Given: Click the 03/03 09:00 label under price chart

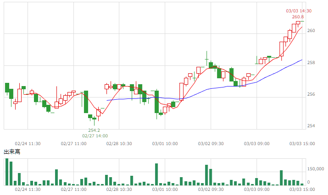Looking at the screenshot, I should click(257, 144).
